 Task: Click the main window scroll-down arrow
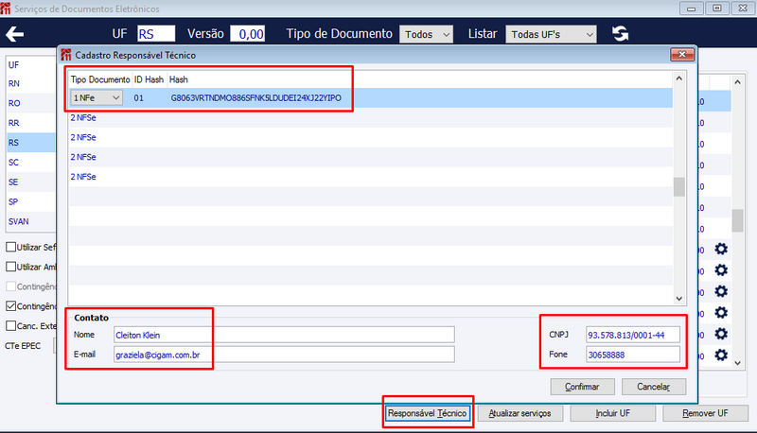[x=737, y=363]
